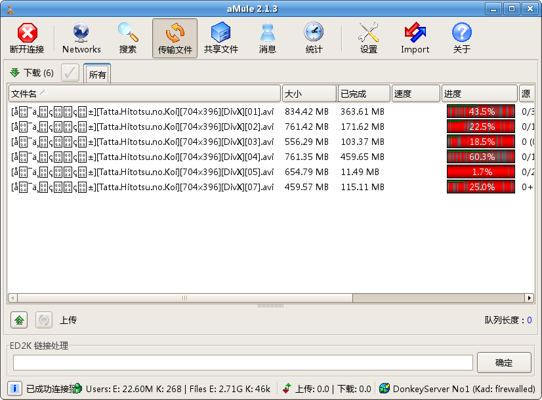Viewport: 542px width, 400px height.
Task: Click the horizontal scrollbar thumb
Action: pyautogui.click(x=185, y=298)
